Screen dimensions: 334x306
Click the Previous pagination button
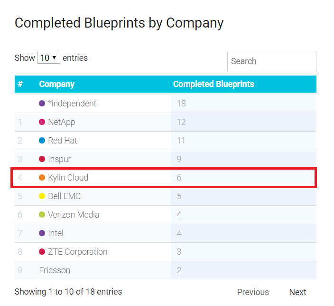tap(253, 292)
